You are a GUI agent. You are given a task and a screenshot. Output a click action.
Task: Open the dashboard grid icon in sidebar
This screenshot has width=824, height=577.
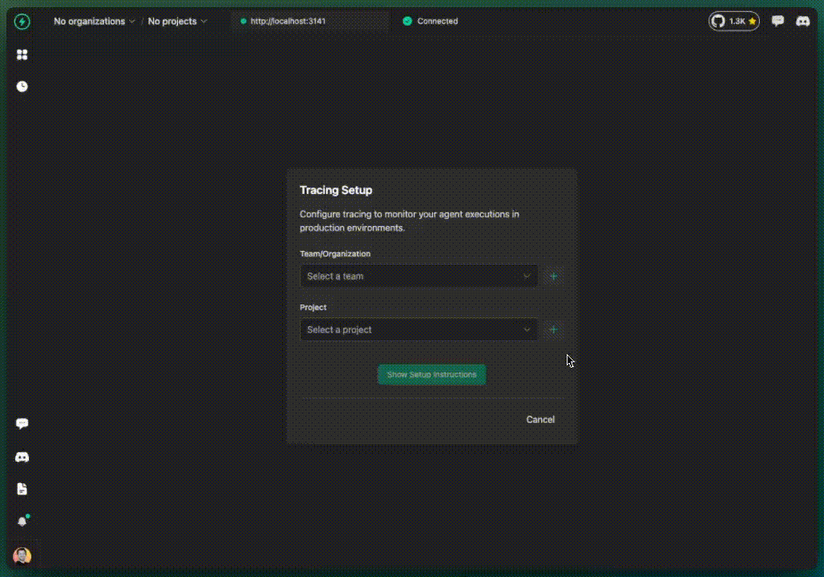tap(22, 54)
